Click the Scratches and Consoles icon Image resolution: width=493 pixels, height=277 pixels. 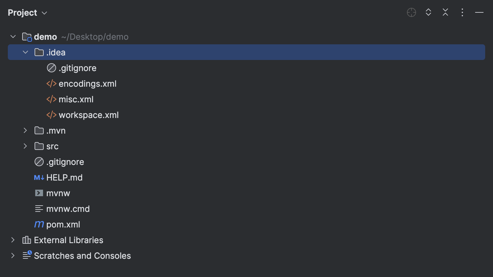(27, 255)
